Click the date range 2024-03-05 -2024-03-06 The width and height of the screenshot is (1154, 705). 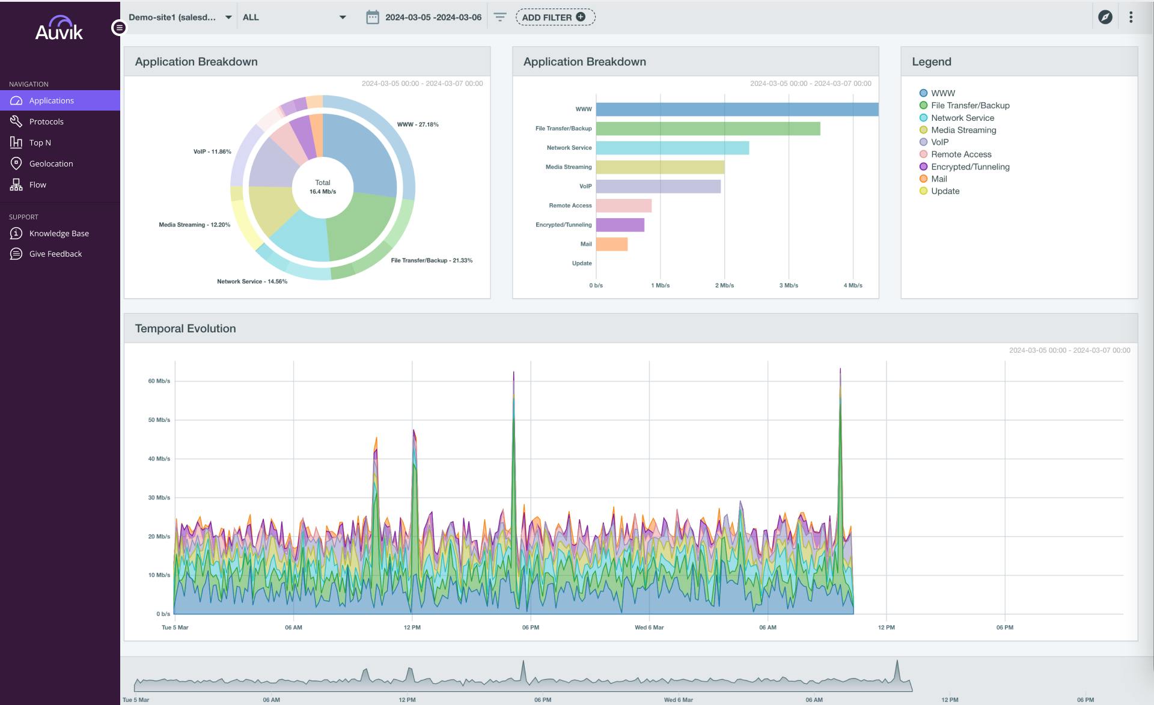tap(433, 17)
